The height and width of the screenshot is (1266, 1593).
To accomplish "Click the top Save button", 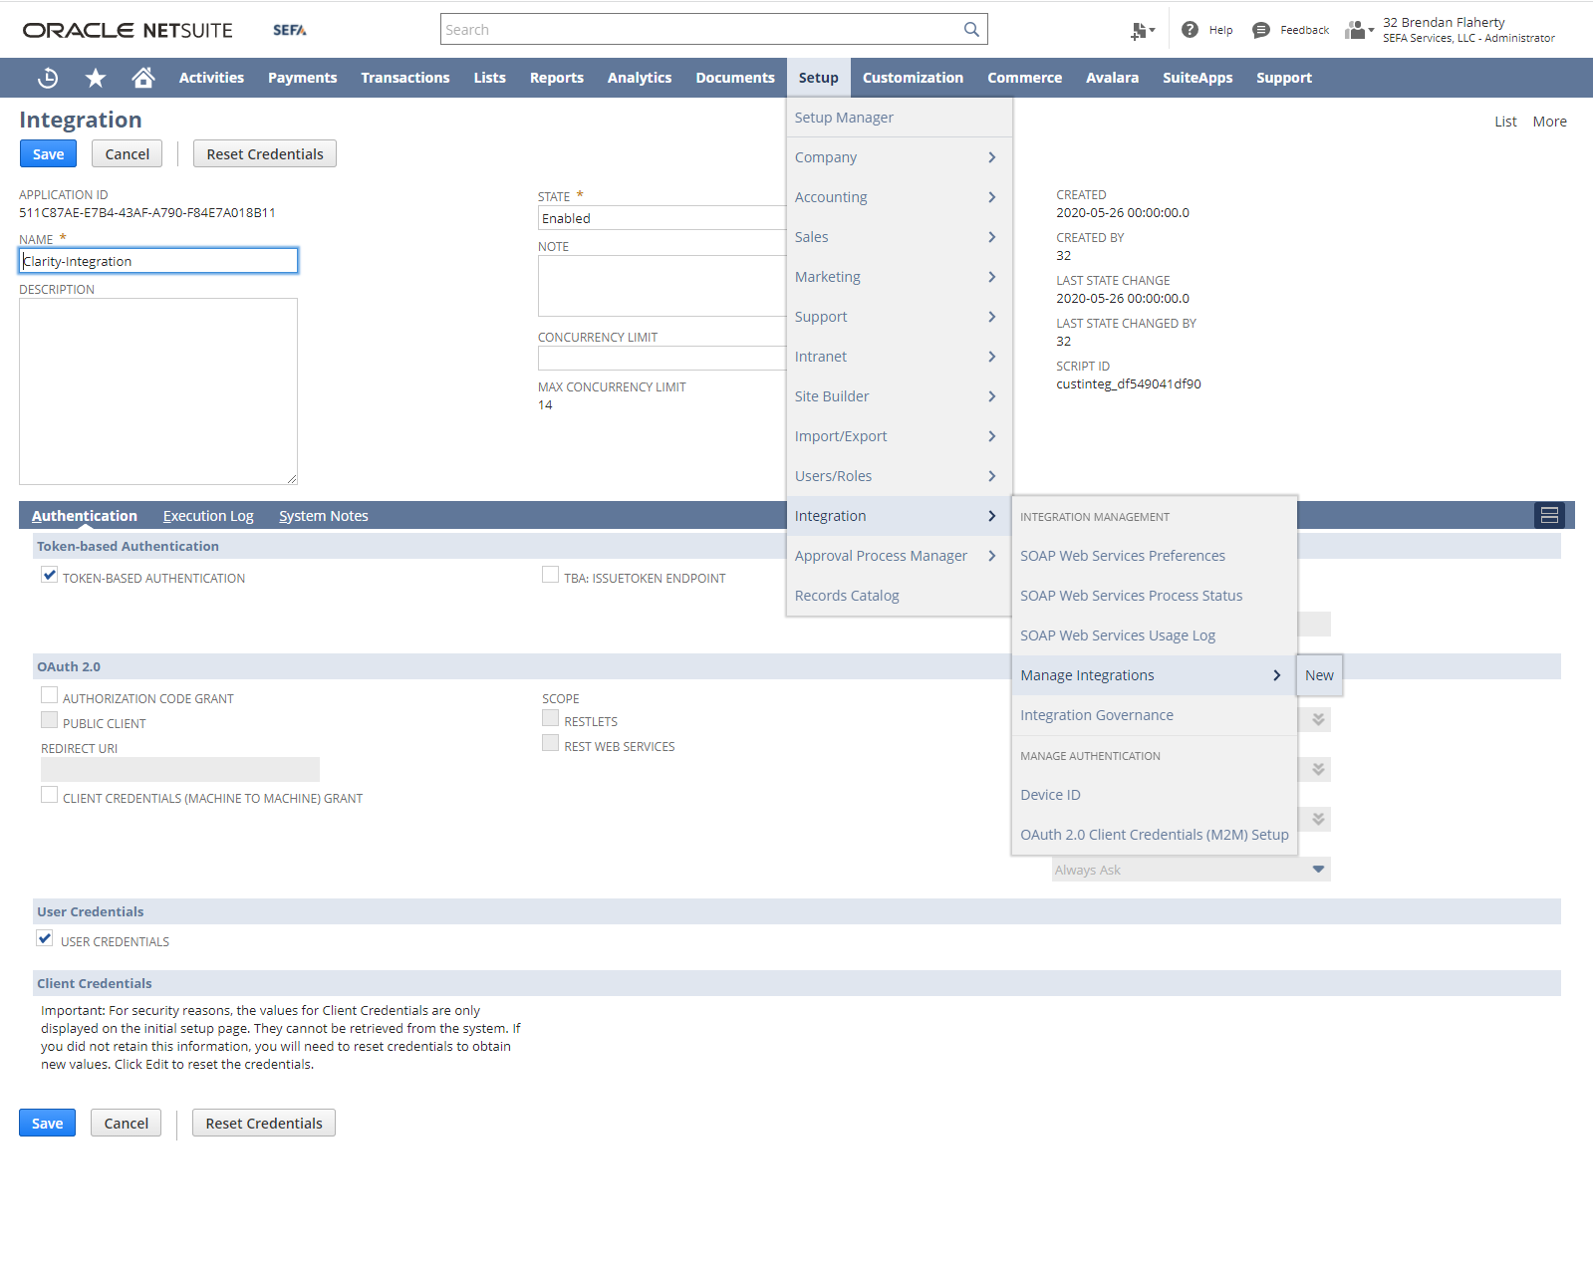I will click(x=48, y=154).
